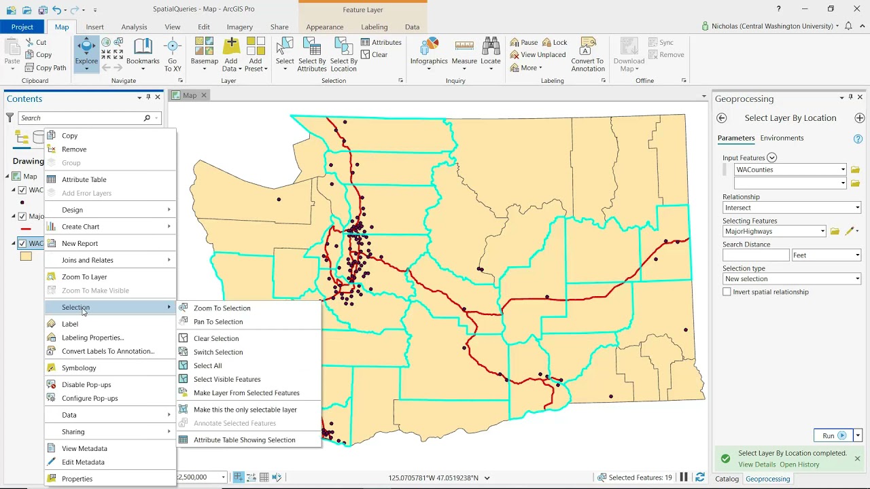Open Properties from the context menu
Viewport: 870px width, 489px height.
point(110,479)
